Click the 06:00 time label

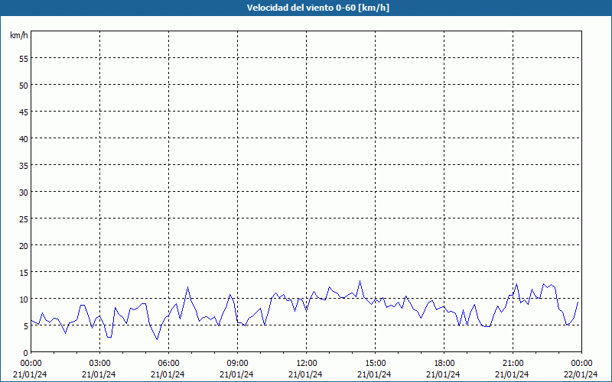pos(168,364)
